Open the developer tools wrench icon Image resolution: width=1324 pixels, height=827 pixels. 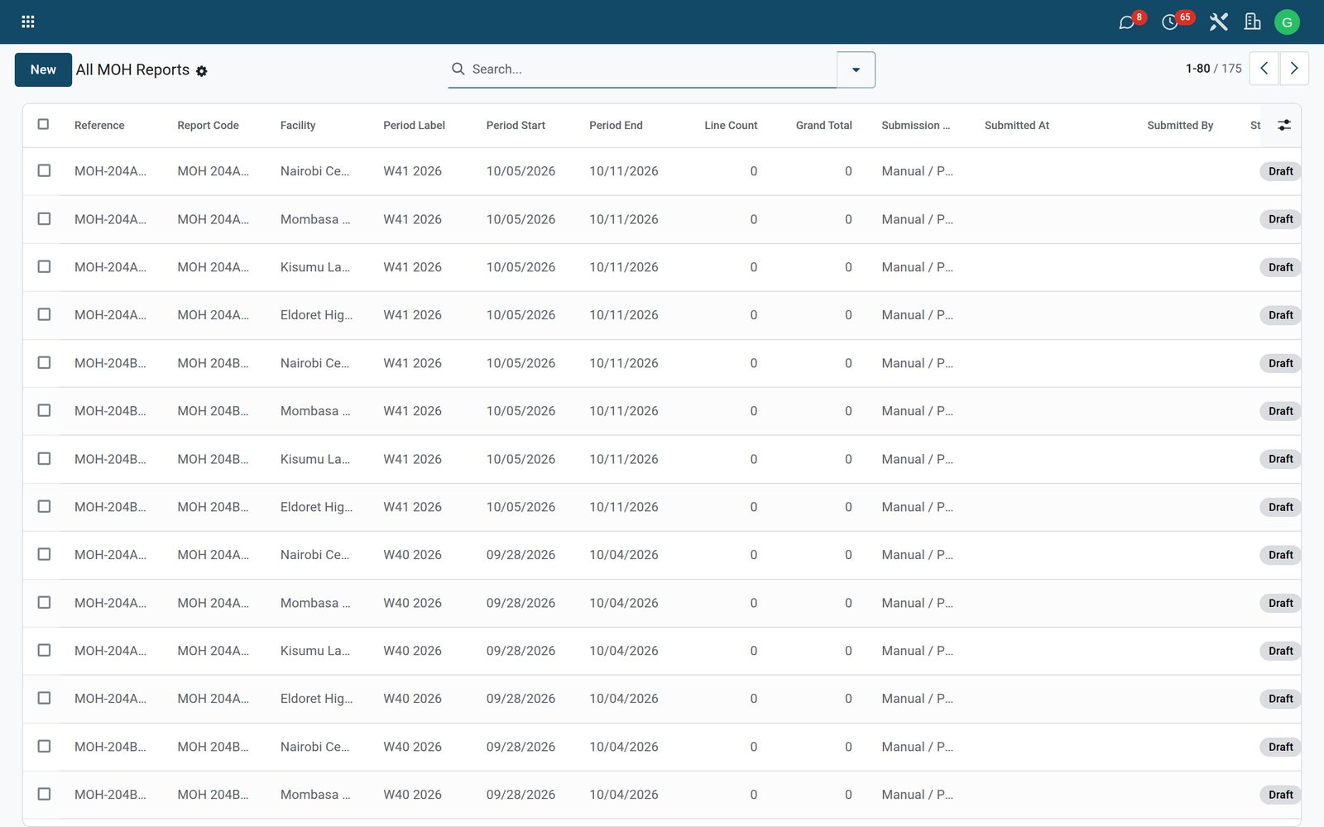[1218, 22]
